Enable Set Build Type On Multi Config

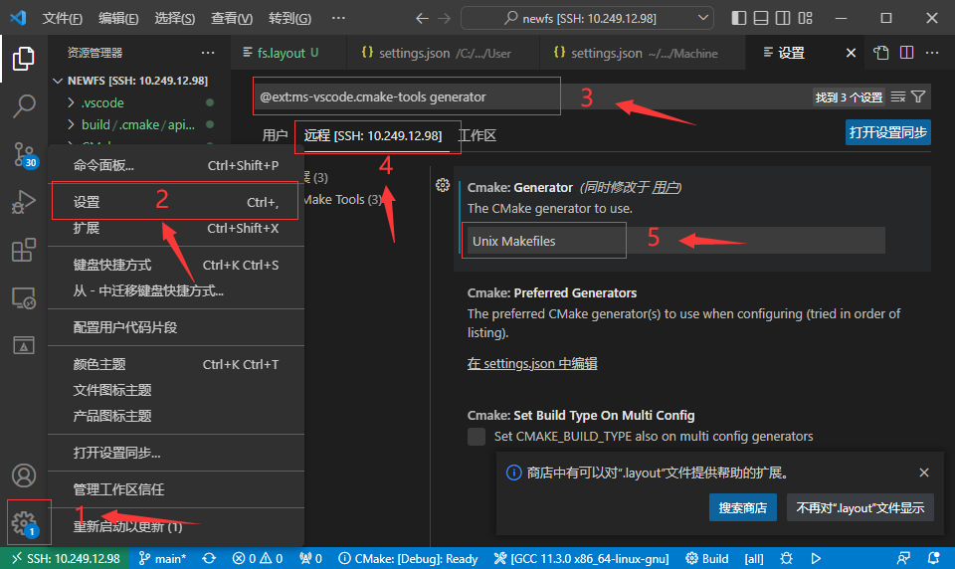tap(477, 437)
